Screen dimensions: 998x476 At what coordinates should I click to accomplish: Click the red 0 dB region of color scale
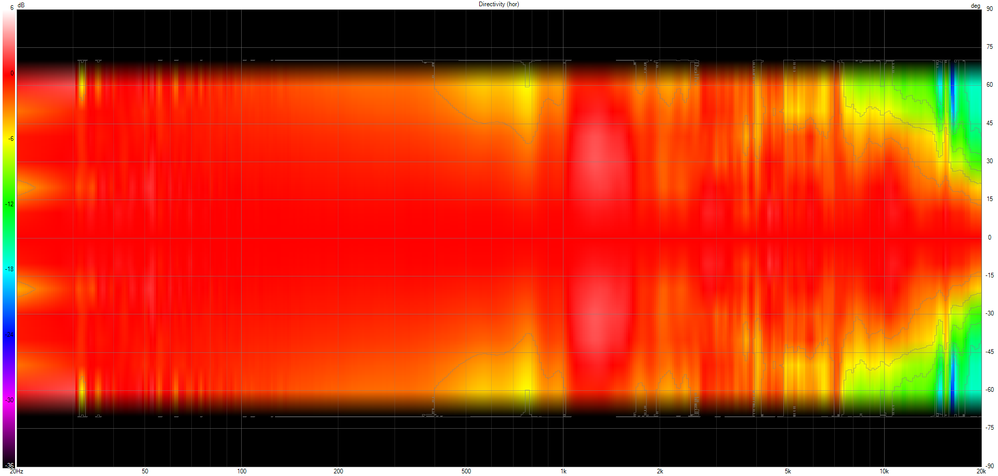(x=9, y=73)
